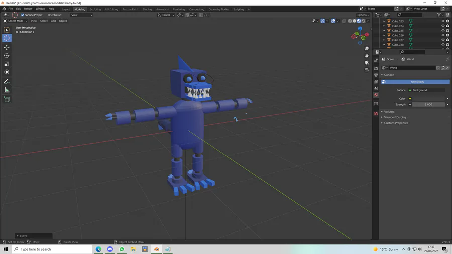Switch to the Shading workspace tab
This screenshot has width=452, height=254.
point(147,9)
